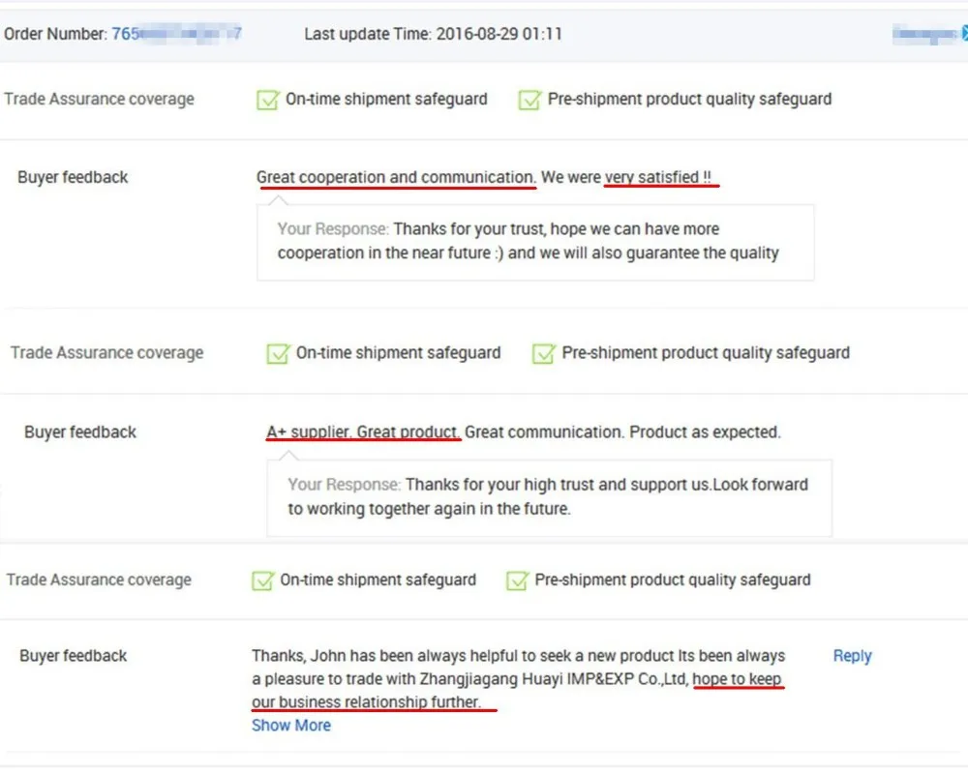Toggle On-time shipment checkbox above 'Great cooperation' feedback
Viewport: 968px width, 774px height.
click(267, 100)
